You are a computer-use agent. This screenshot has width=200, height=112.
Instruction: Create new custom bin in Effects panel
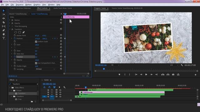click(x=32, y=101)
